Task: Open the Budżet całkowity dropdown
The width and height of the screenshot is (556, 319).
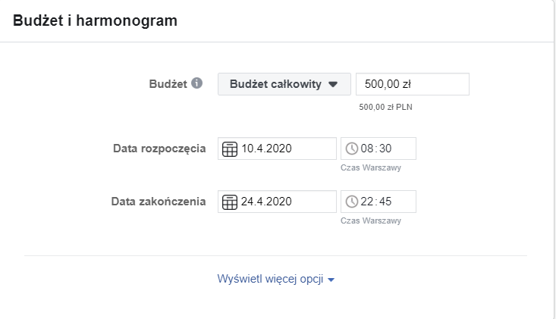Action: [x=284, y=84]
